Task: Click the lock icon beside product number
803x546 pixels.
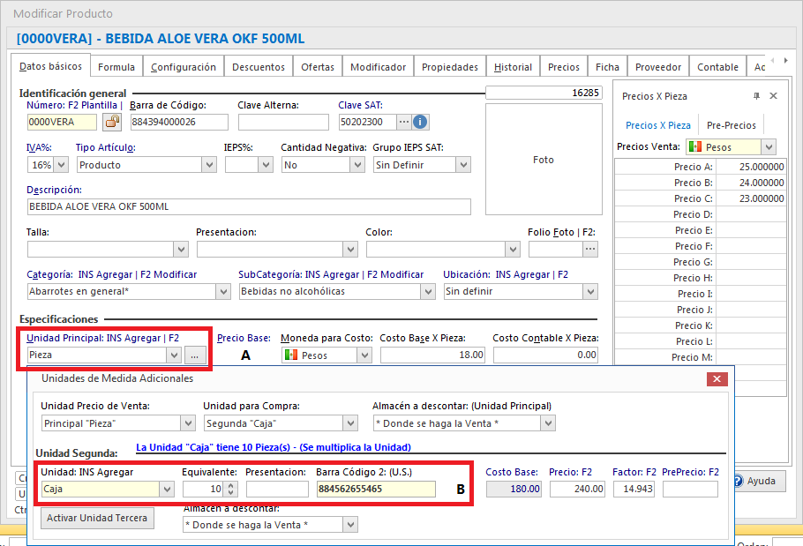Action: [x=112, y=122]
